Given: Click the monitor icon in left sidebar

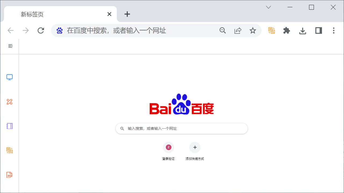Looking at the screenshot, I should (x=9, y=77).
